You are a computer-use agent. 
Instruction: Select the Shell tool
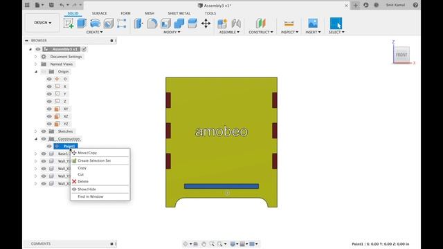[165, 24]
